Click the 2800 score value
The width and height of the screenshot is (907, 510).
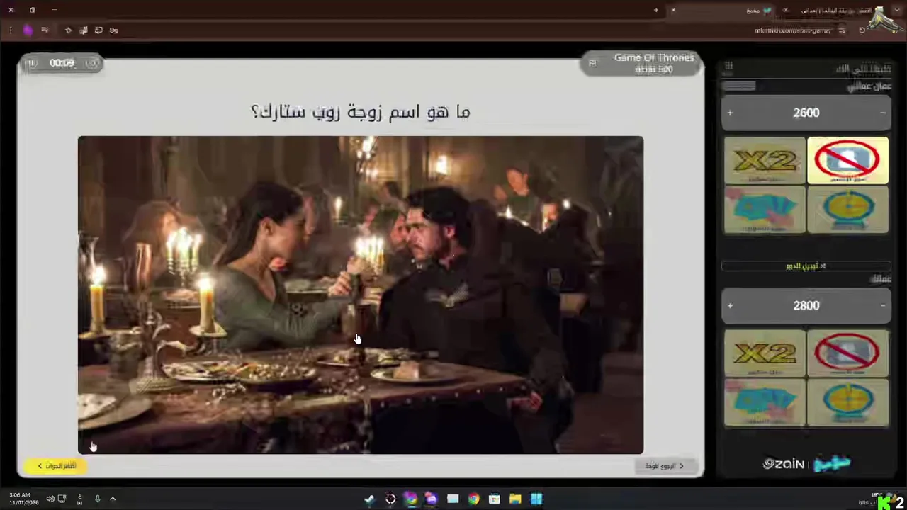coord(806,305)
